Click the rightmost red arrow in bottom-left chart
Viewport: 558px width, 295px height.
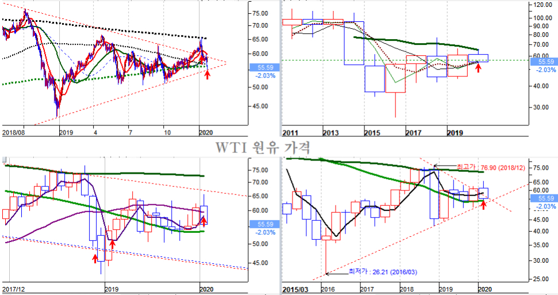tap(203, 221)
